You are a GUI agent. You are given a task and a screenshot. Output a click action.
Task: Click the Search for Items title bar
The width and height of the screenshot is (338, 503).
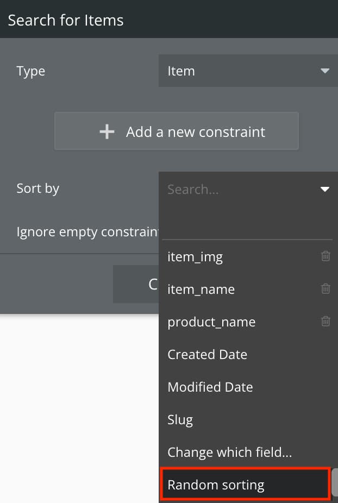169,19
